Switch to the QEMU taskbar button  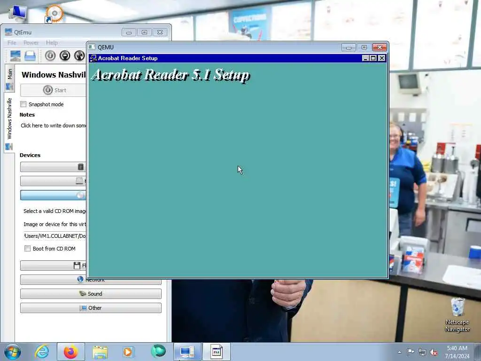click(216, 352)
